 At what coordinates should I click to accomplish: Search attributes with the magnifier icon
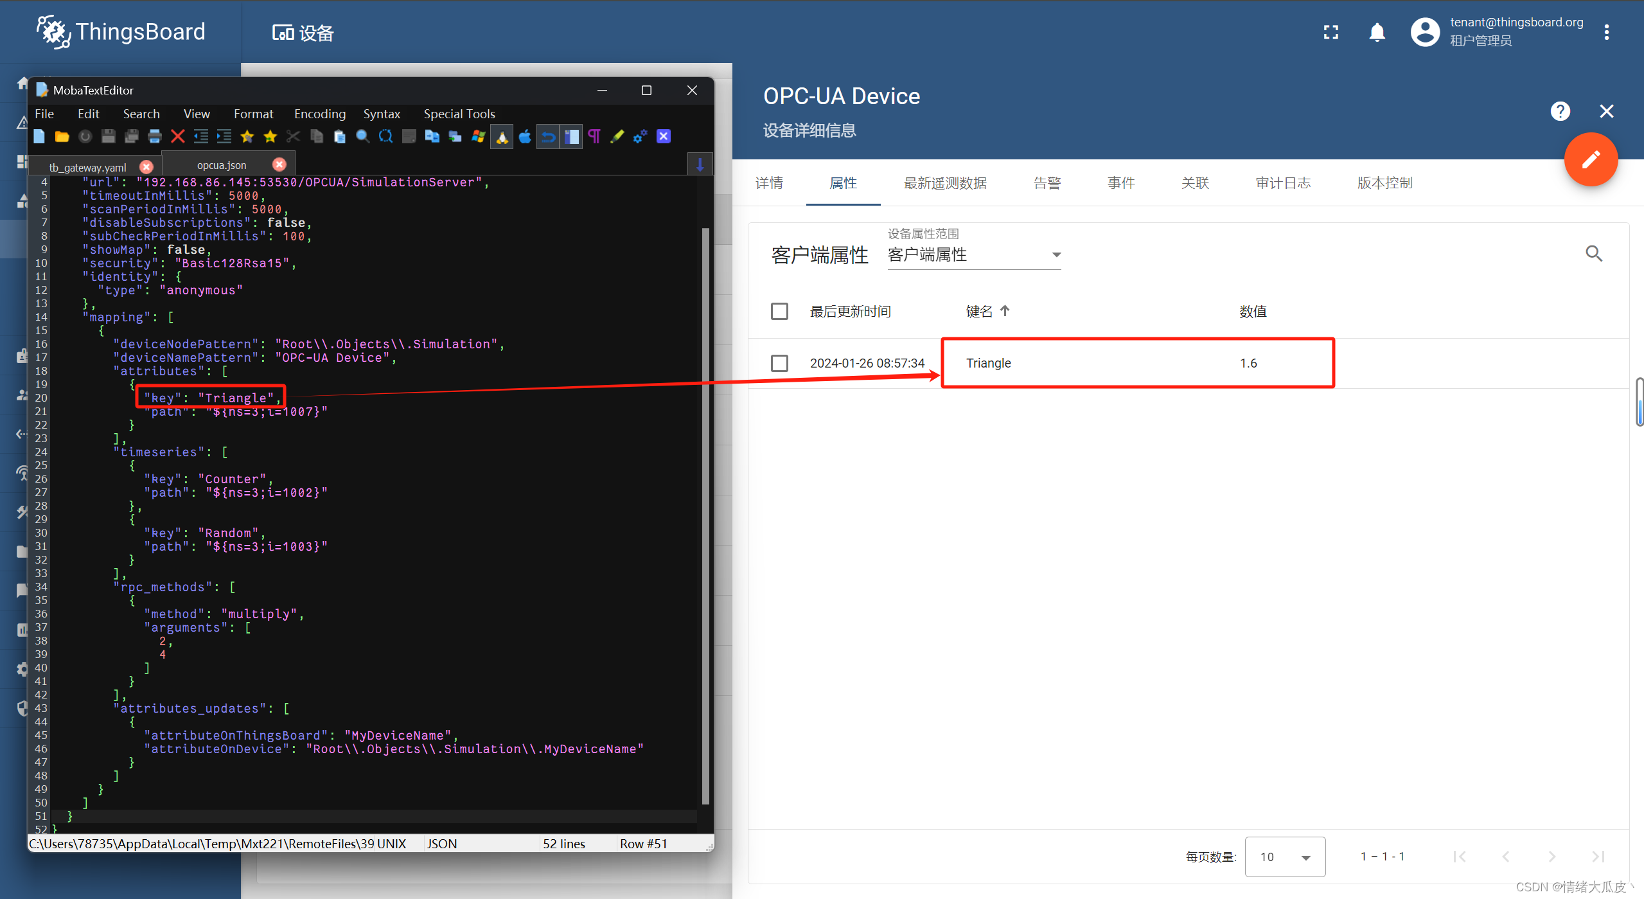pos(1594,254)
